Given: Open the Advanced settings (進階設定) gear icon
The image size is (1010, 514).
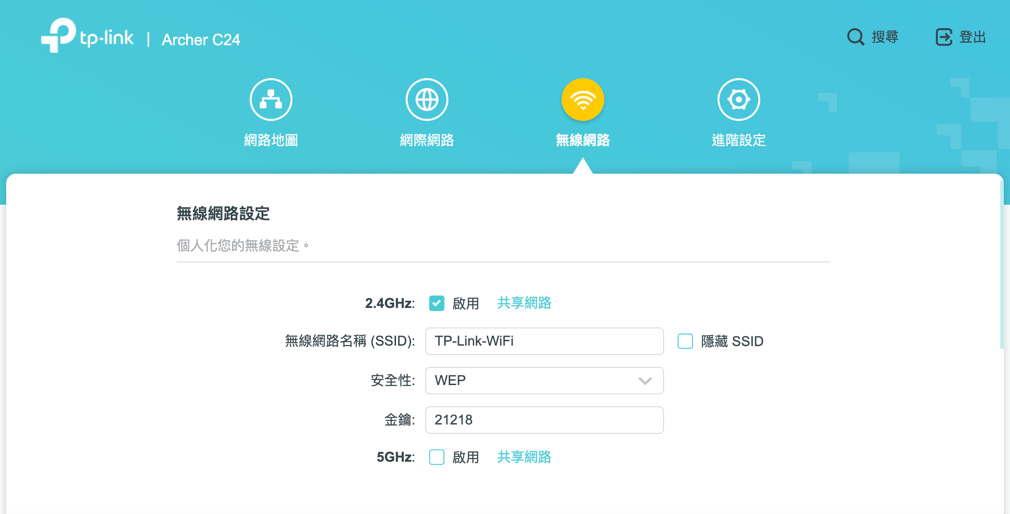Looking at the screenshot, I should [x=738, y=100].
